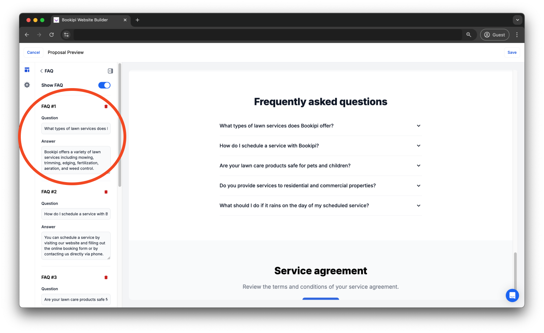Expand 'residential and commercial properties' question
The height and width of the screenshot is (333, 544).
point(321,186)
